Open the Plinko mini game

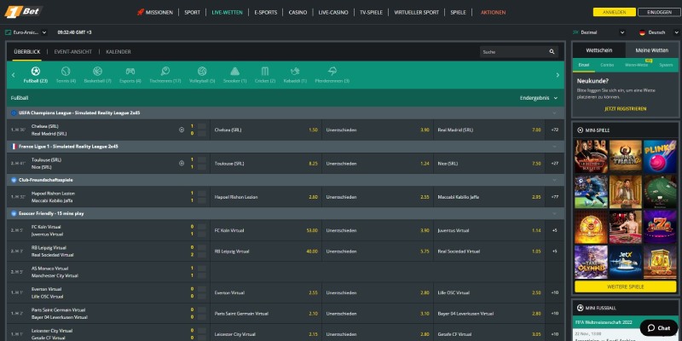click(659, 156)
